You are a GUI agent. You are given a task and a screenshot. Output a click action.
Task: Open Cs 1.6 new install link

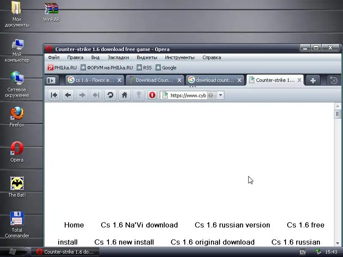(124, 242)
